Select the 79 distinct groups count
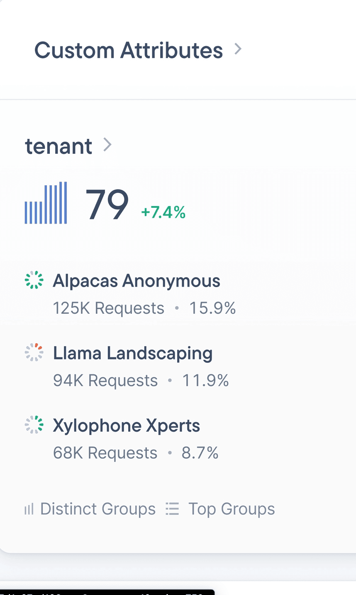 tap(107, 204)
